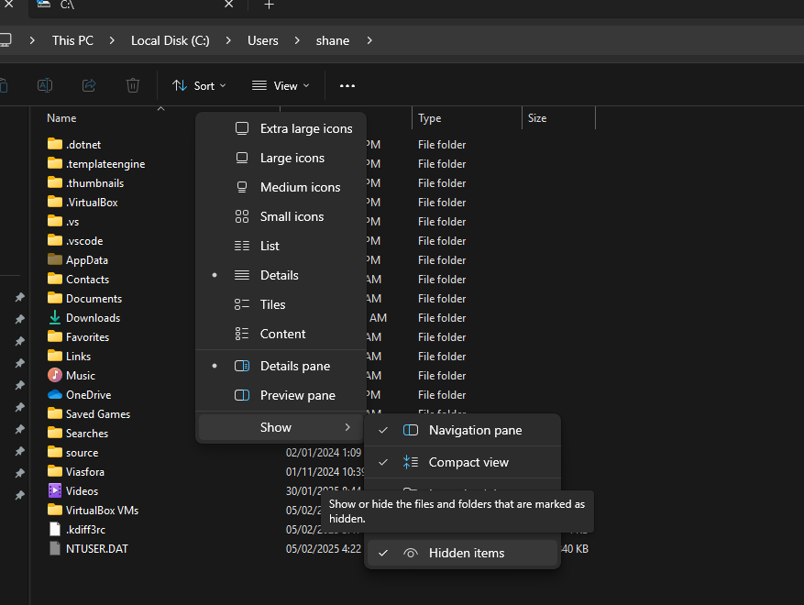The height and width of the screenshot is (605, 804).
Task: Navigate to Local Disk (C:) breadcrumb
Action: [x=171, y=40]
